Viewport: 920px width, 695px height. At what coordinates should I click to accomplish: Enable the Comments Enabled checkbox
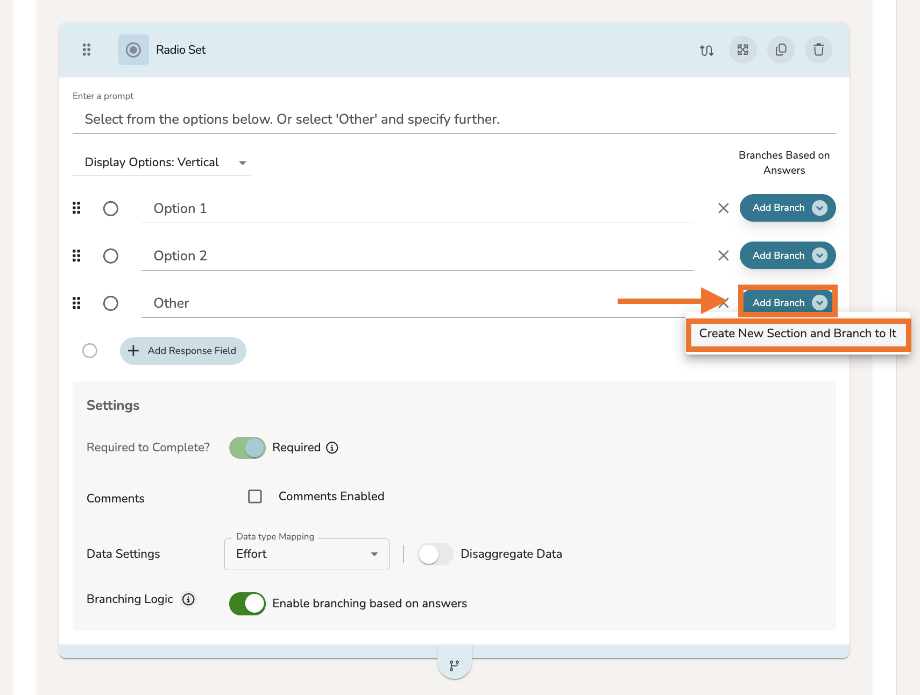pos(255,497)
